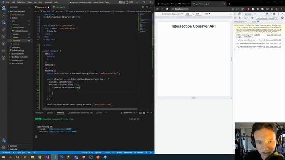Screen dimensions: 285x160
Task: Open DevTools settings gear on the tab bar
Action: [274, 14]
